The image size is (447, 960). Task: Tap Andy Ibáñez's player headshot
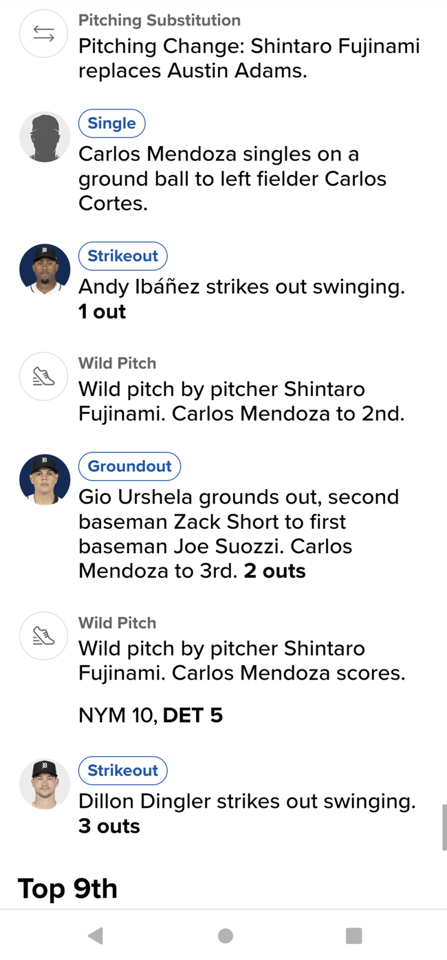click(44, 269)
